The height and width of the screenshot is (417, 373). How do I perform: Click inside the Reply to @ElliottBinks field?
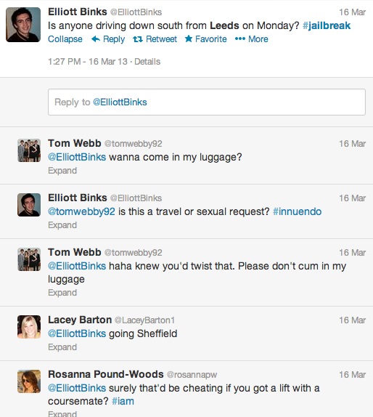207,102
